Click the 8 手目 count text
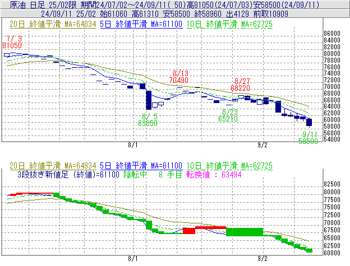This screenshot has height=266, width=350. click(x=171, y=174)
